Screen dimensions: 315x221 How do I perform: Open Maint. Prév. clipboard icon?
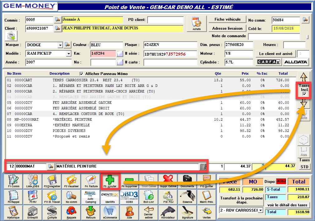point(206,197)
